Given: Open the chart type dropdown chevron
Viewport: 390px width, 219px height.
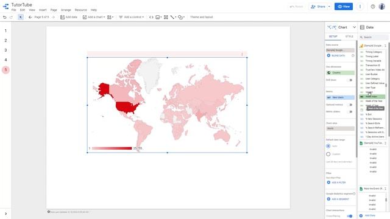Looking at the screenshot, I should [x=354, y=27].
